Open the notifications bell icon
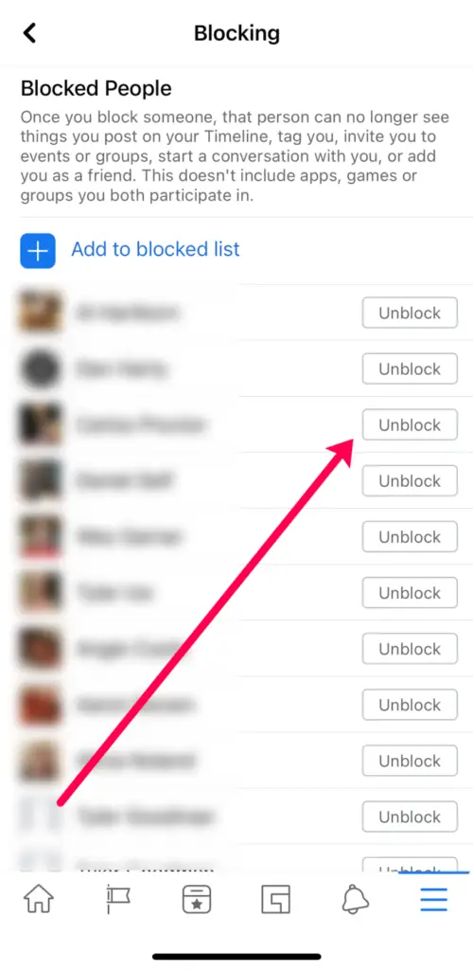Image resolution: width=473 pixels, height=970 pixels. [355, 900]
